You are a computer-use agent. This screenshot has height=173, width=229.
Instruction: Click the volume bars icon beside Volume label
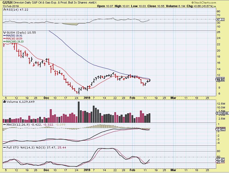point(5,102)
